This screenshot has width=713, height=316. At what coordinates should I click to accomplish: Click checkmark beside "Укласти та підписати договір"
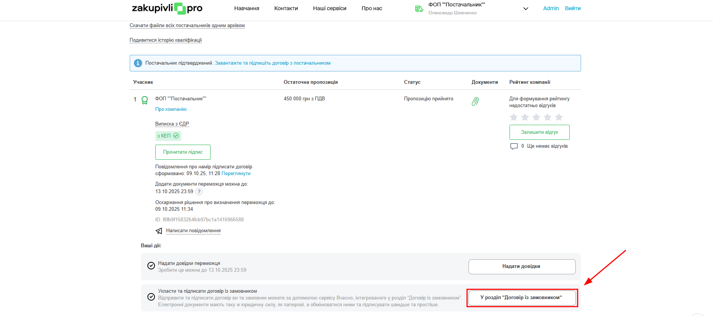(151, 297)
